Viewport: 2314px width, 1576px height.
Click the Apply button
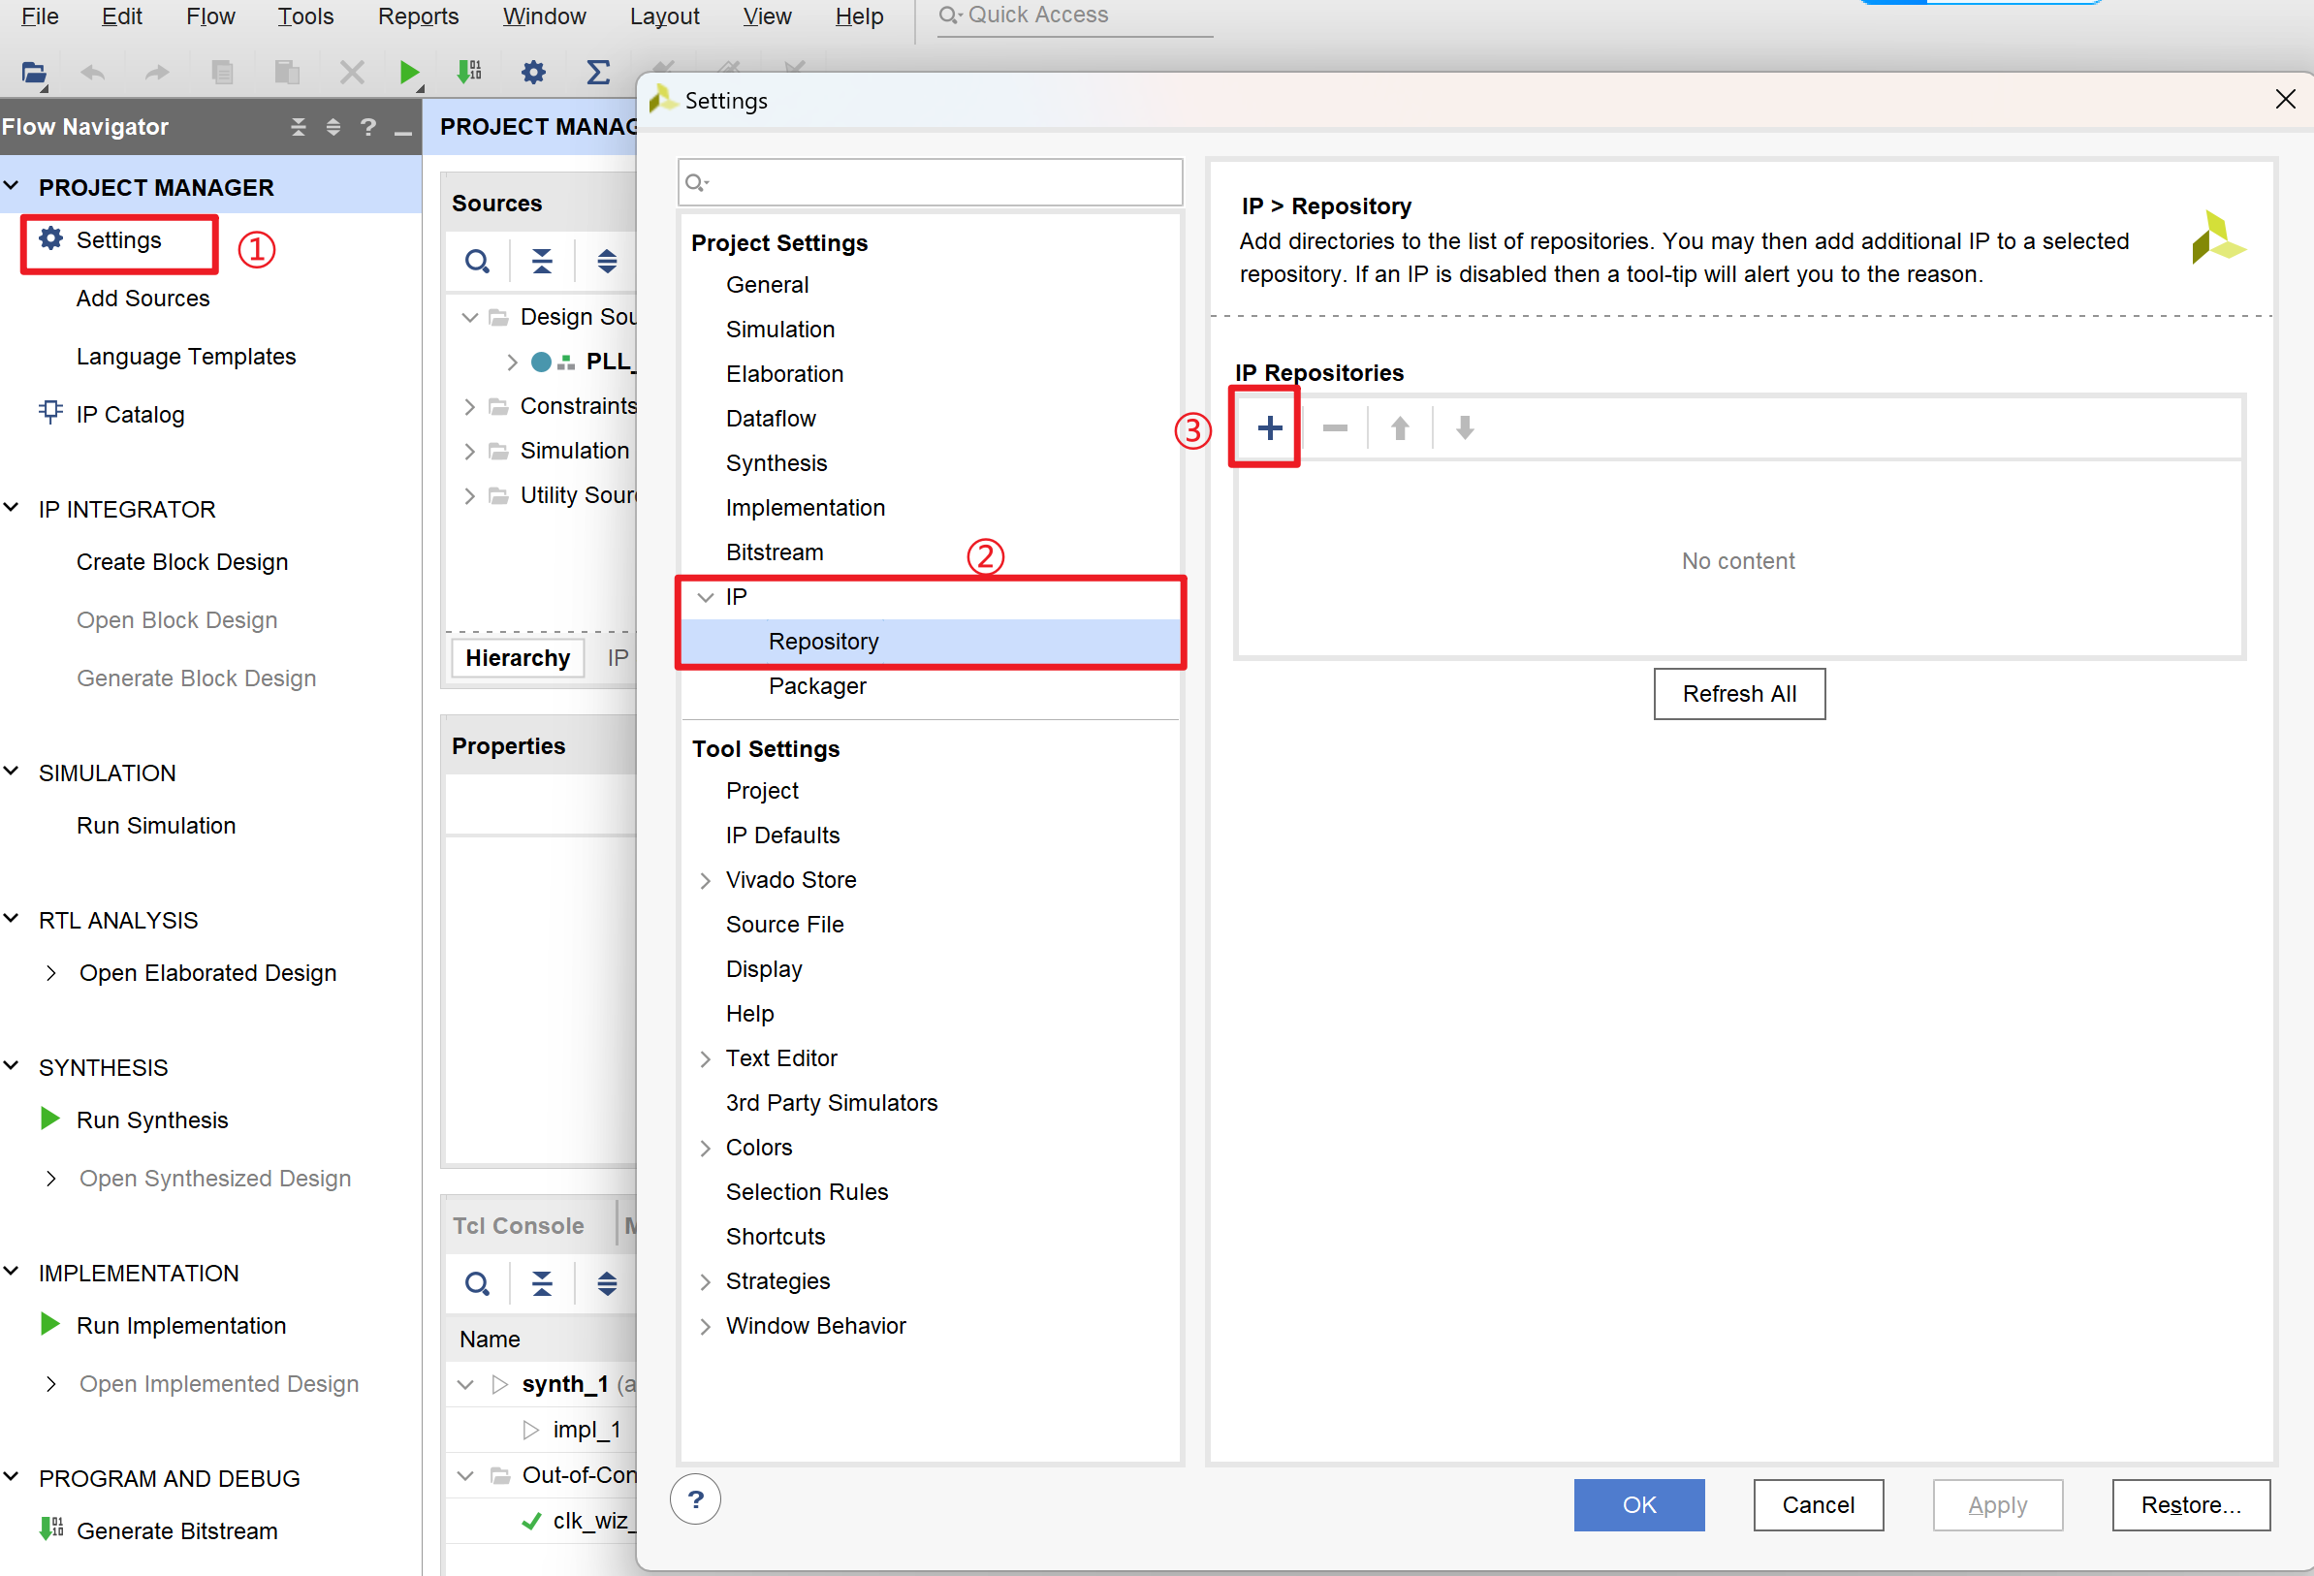(x=1997, y=1504)
